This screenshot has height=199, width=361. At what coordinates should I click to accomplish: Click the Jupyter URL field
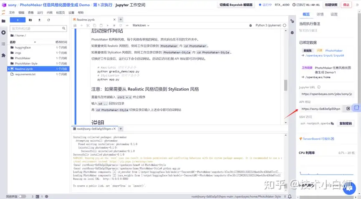pyautogui.click(x=326, y=94)
